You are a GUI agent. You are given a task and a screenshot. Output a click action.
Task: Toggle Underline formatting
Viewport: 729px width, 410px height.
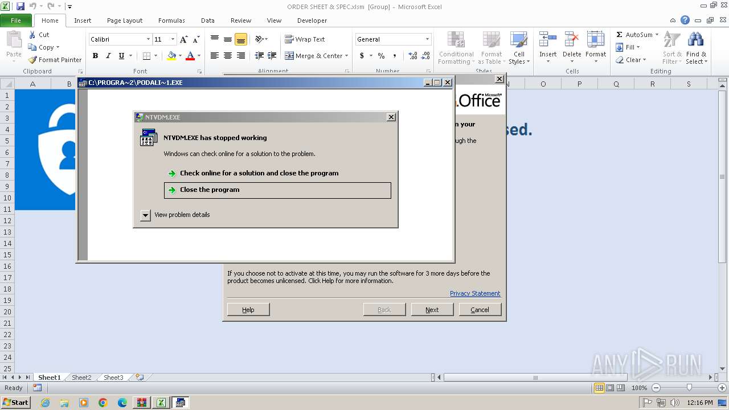click(121, 56)
